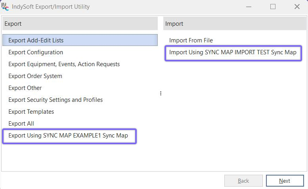This screenshot has height=189, width=308.
Task: Pick the Export Order System entry
Action: 35,76
